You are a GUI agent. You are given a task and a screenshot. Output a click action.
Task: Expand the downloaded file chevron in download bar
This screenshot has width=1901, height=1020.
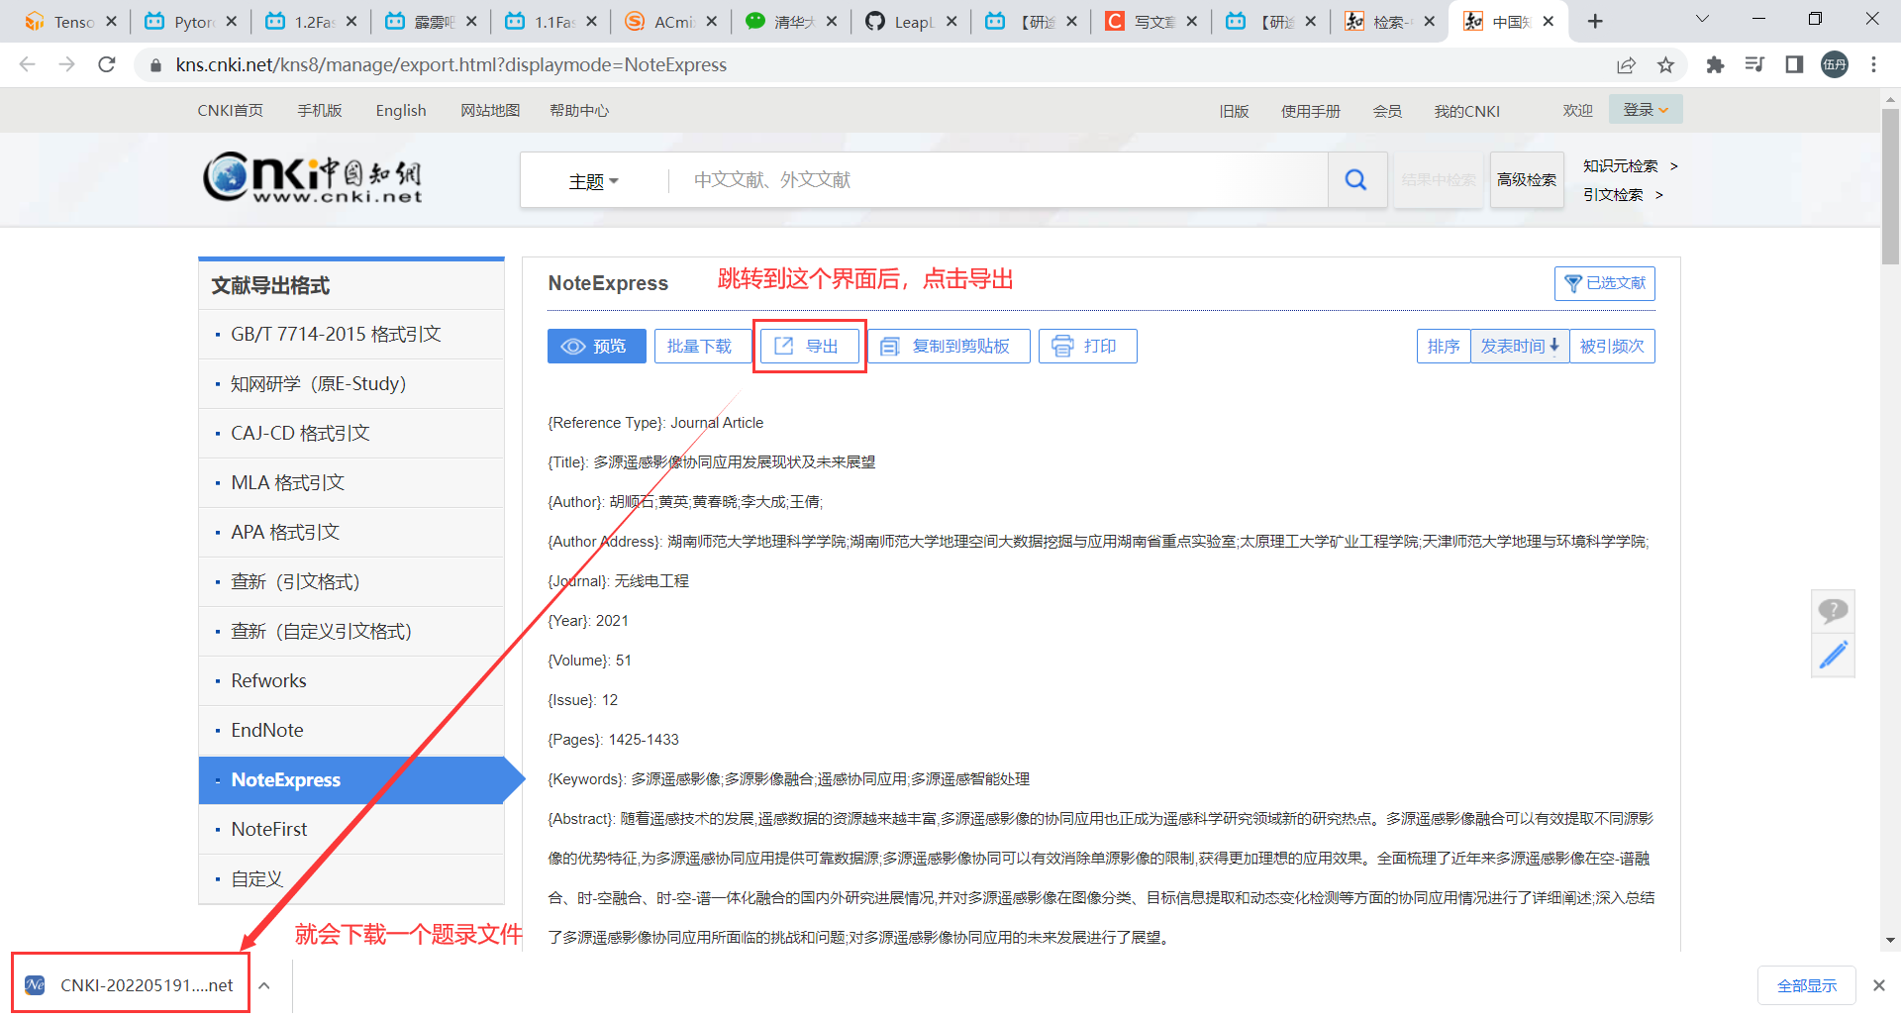coord(263,984)
